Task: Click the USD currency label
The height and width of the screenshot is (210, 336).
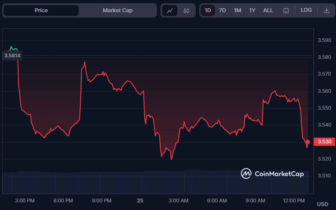Action: pos(322,204)
